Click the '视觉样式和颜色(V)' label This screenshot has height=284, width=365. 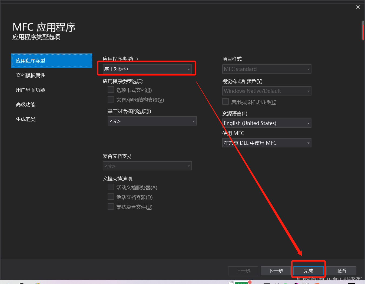(242, 81)
